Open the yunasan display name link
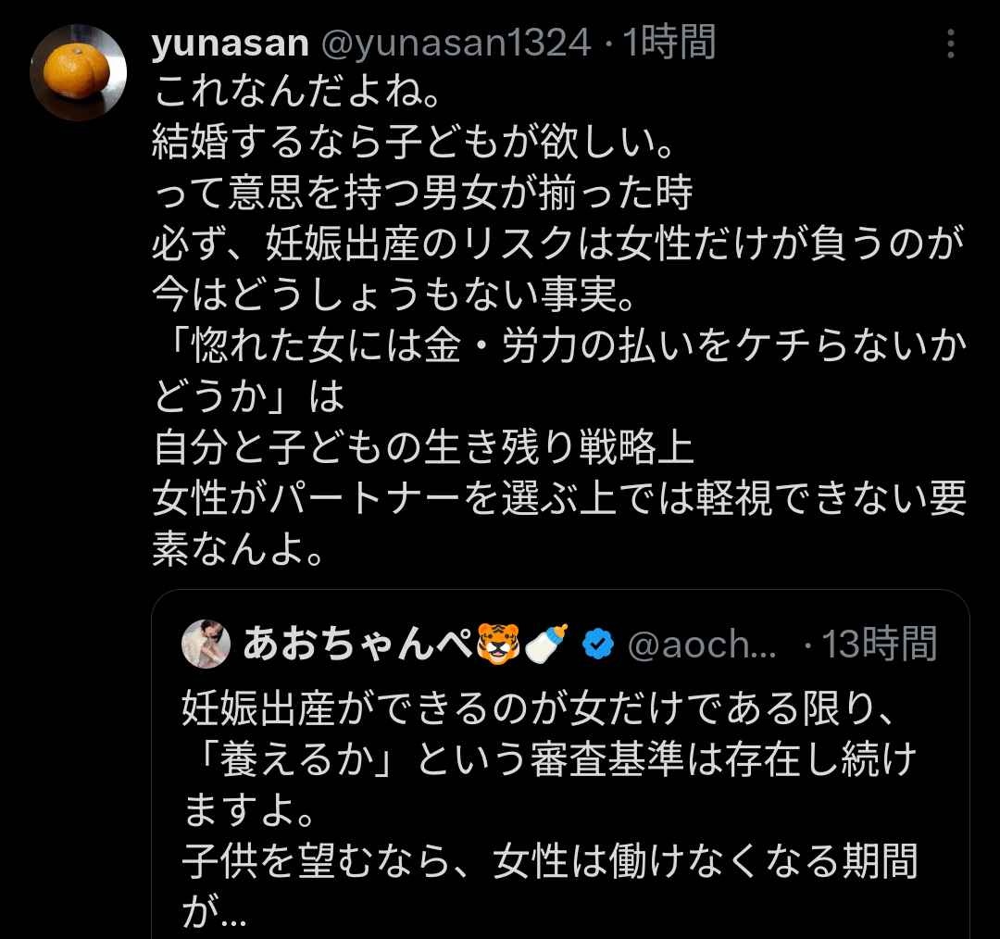 point(229,43)
